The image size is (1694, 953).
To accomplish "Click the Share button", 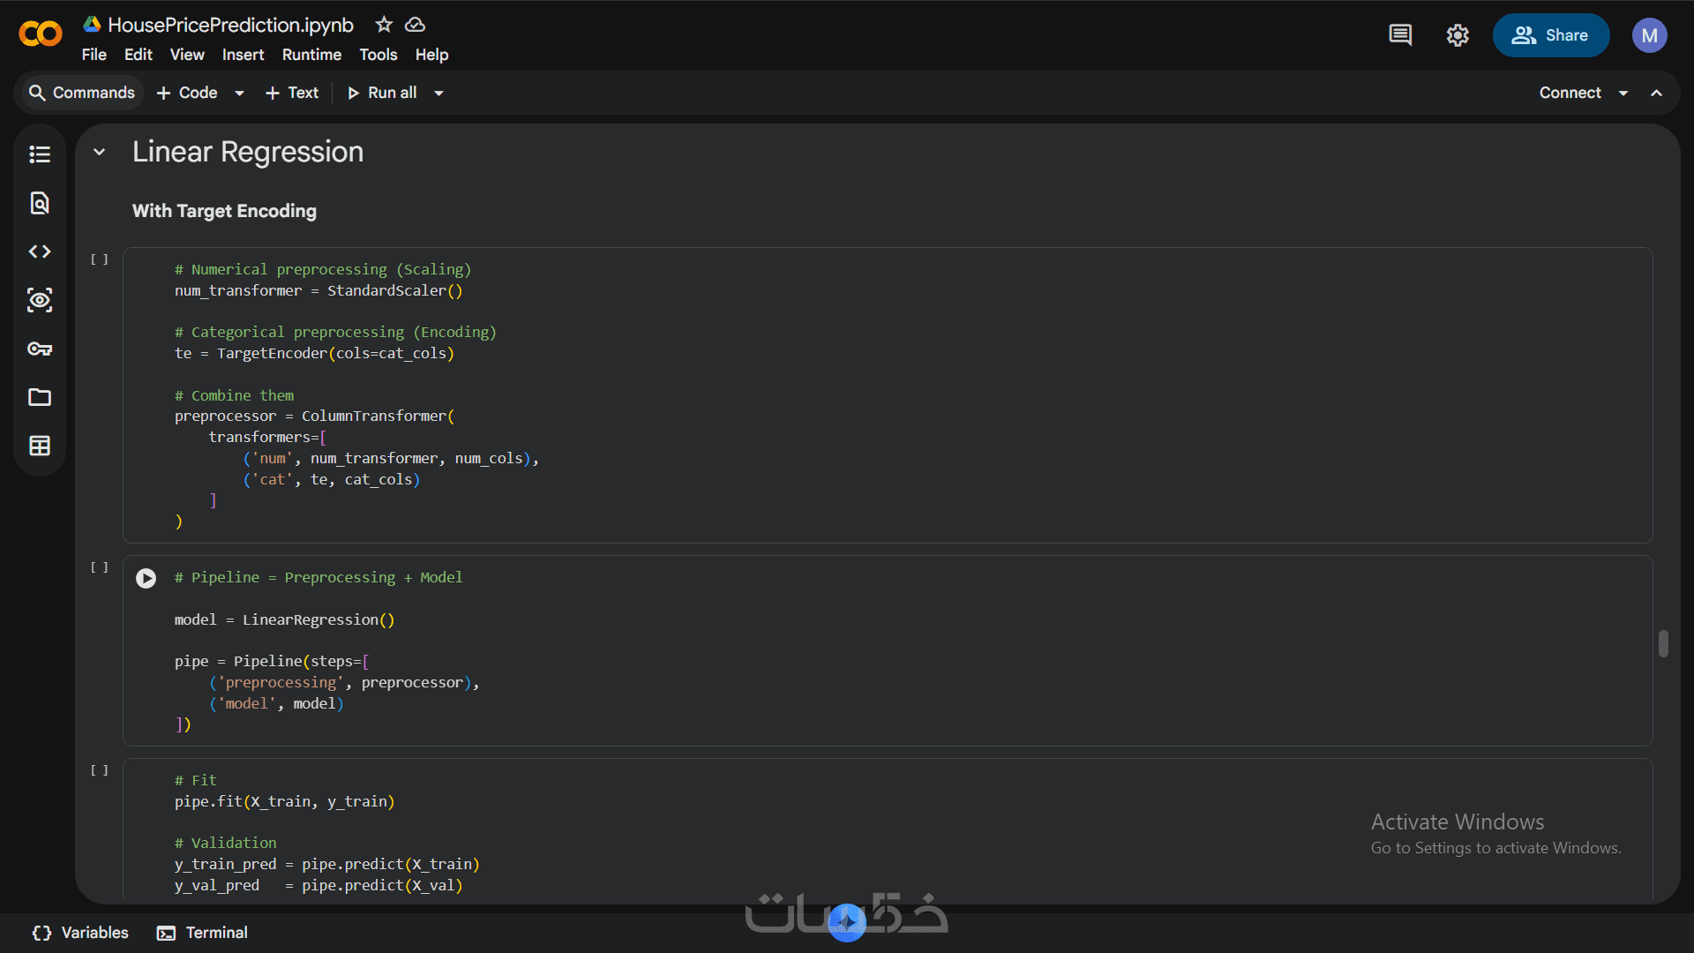I will tap(1551, 35).
